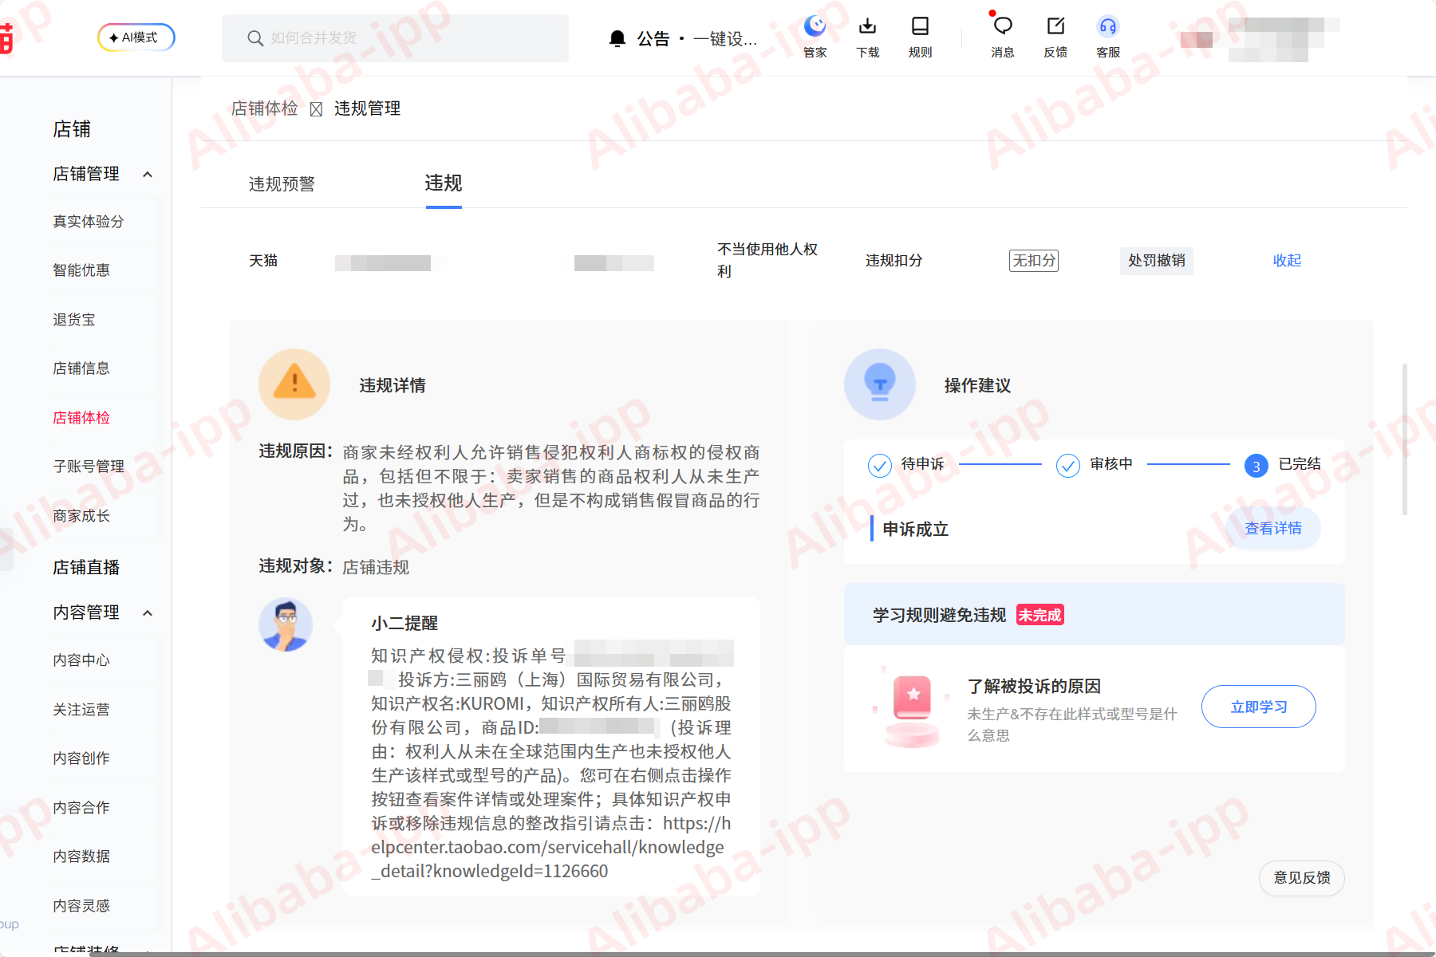Image resolution: width=1436 pixels, height=957 pixels.
Task: Click the 无扣分 label
Action: click(x=1034, y=261)
